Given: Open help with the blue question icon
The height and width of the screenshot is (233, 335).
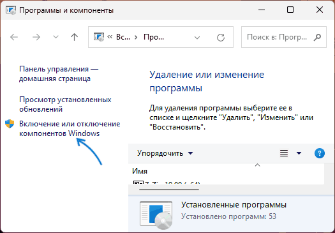Looking at the screenshot, I should pyautogui.click(x=320, y=153).
